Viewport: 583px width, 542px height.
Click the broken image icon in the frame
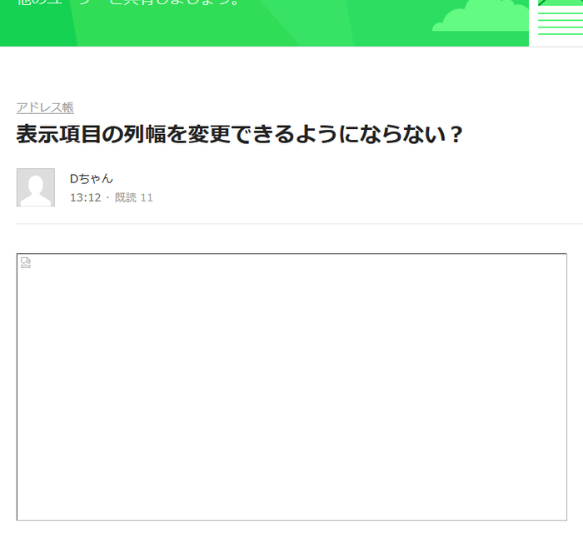click(x=26, y=262)
